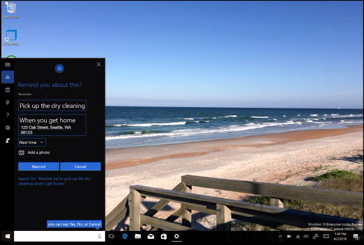The image size is (364, 245).
Task: Click the microphone icon in search box
Action: click(x=100, y=236)
